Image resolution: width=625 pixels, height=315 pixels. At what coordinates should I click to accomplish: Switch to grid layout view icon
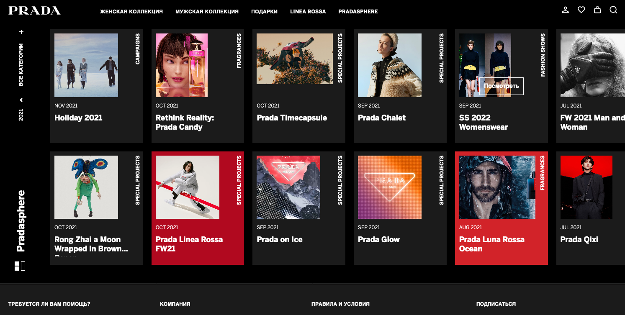point(17,266)
